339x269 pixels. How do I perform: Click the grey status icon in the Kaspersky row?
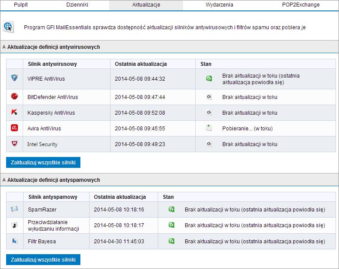point(209,112)
